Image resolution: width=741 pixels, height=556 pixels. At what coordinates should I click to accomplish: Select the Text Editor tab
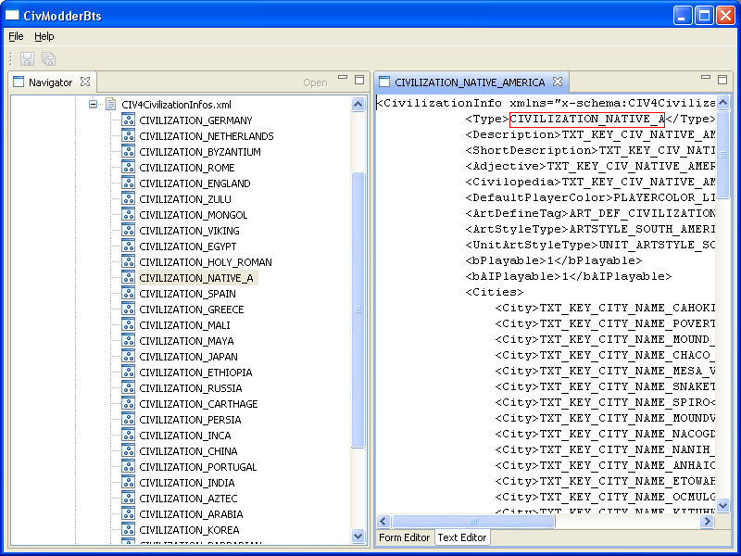461,537
